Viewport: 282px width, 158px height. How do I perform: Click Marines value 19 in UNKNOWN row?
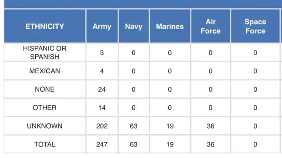tap(170, 126)
